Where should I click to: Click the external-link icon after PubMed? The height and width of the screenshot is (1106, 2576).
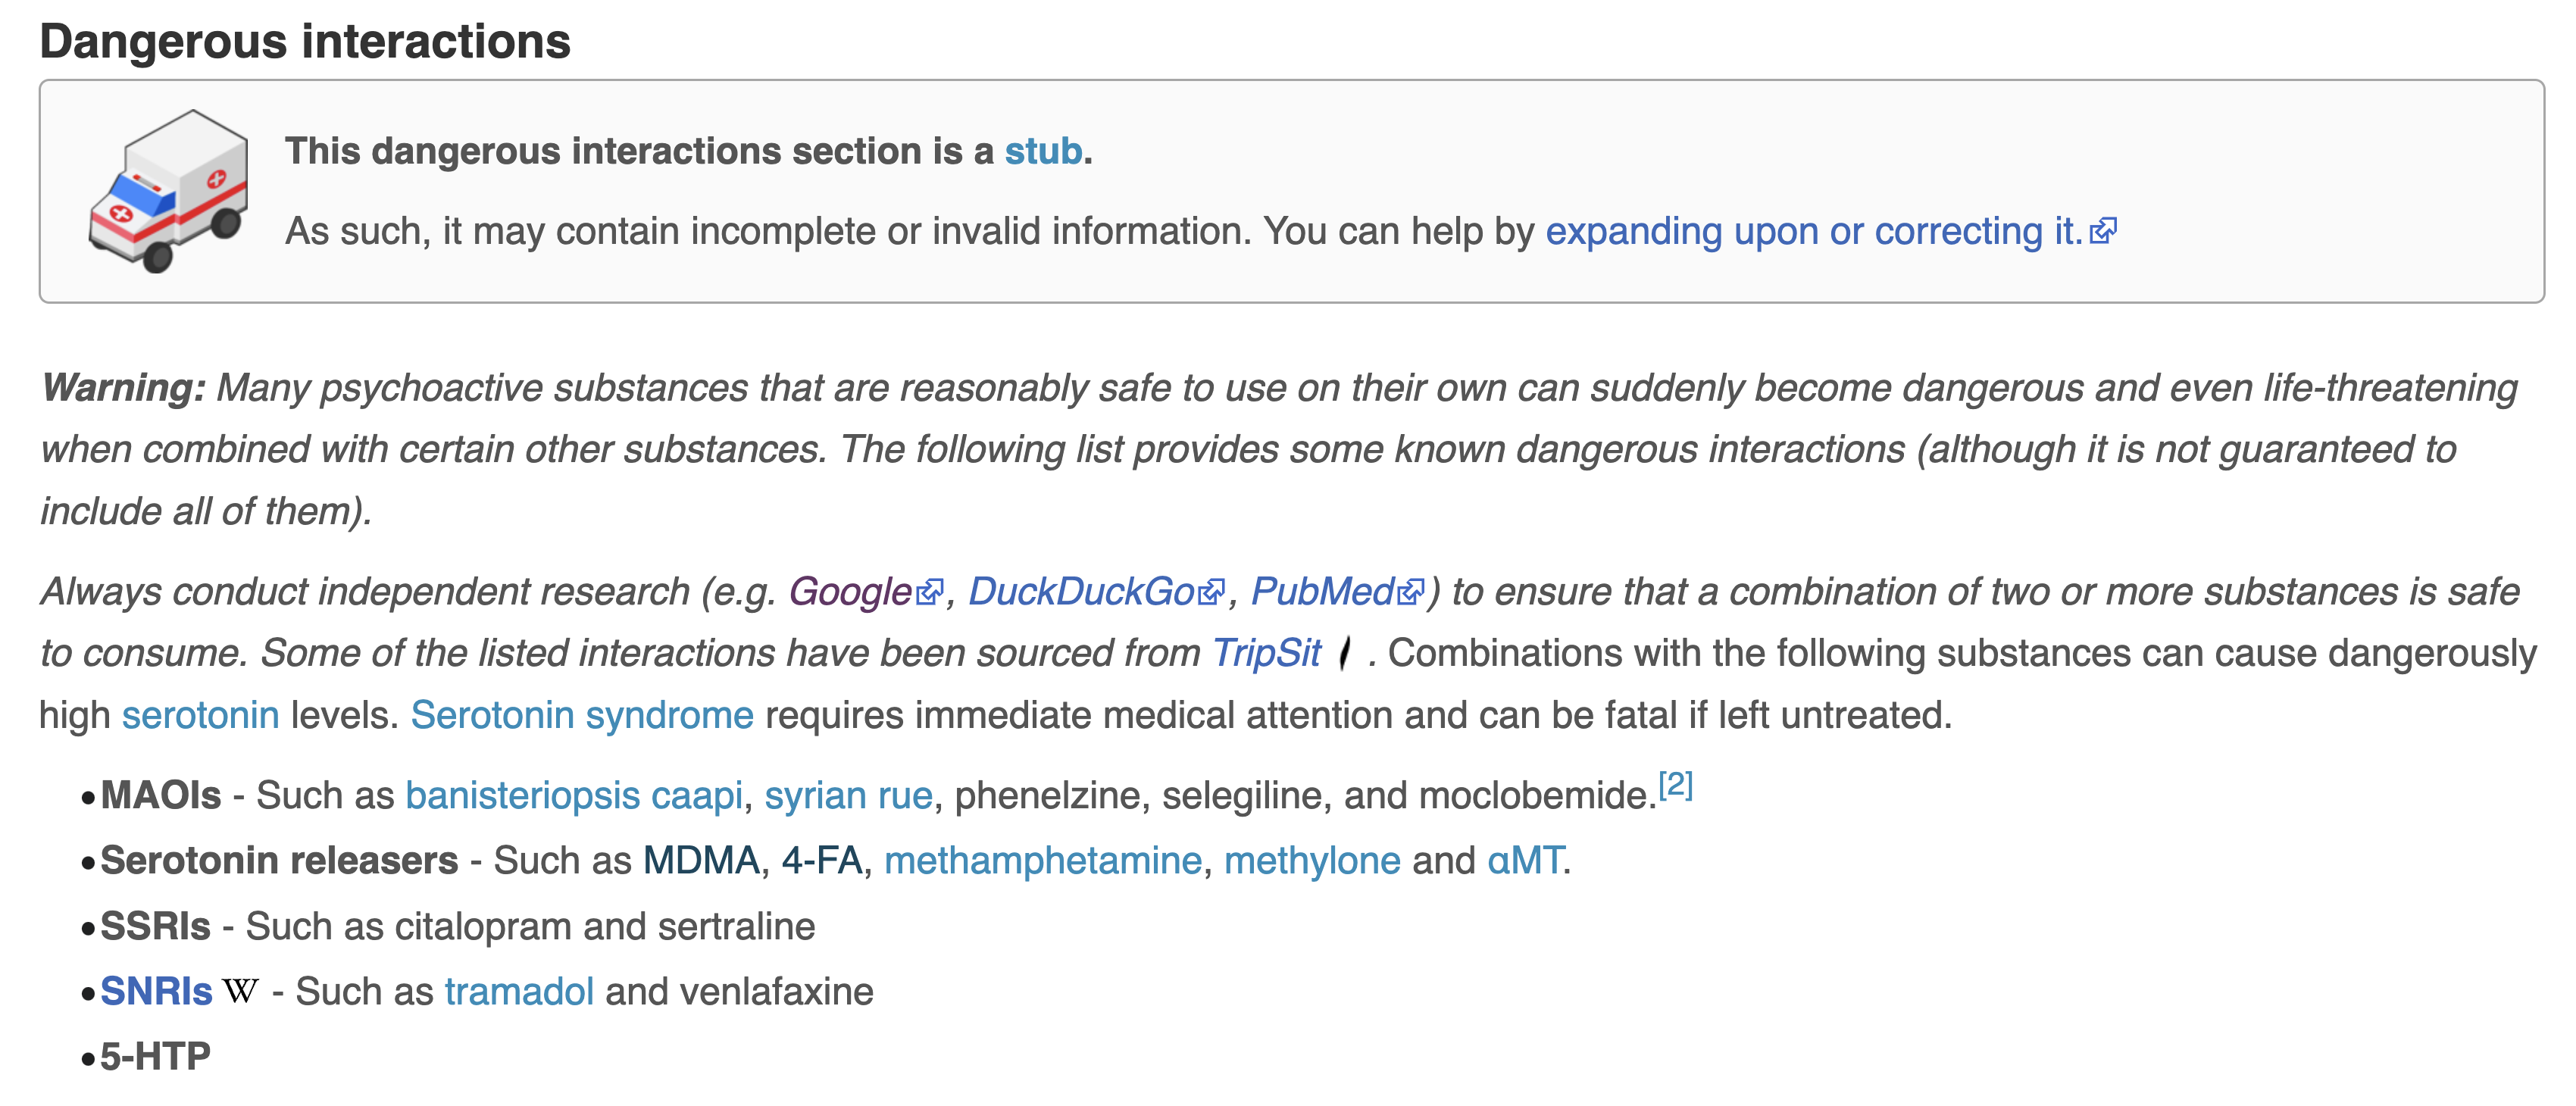[1410, 593]
